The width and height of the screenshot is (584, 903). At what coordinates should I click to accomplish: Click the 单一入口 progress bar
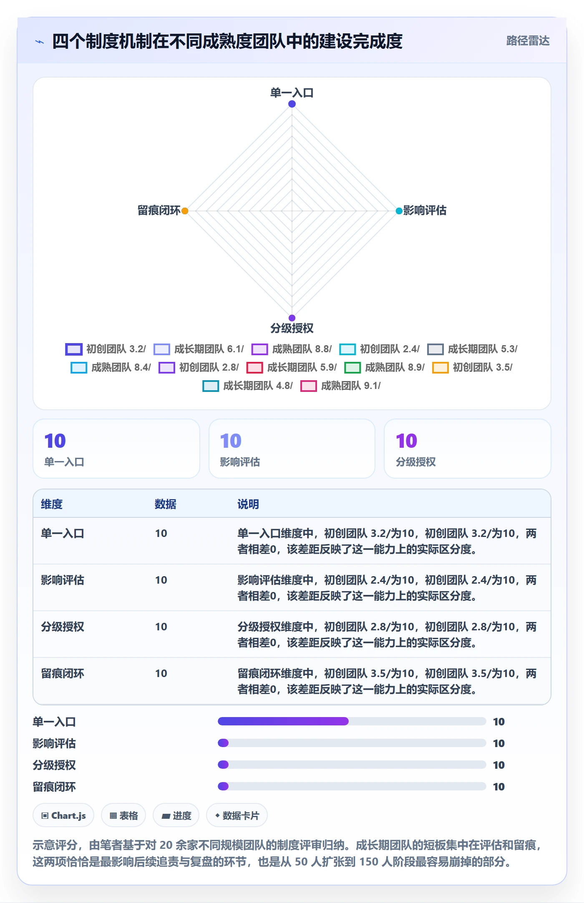352,721
